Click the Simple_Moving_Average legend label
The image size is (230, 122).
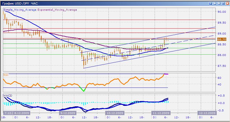(19, 10)
